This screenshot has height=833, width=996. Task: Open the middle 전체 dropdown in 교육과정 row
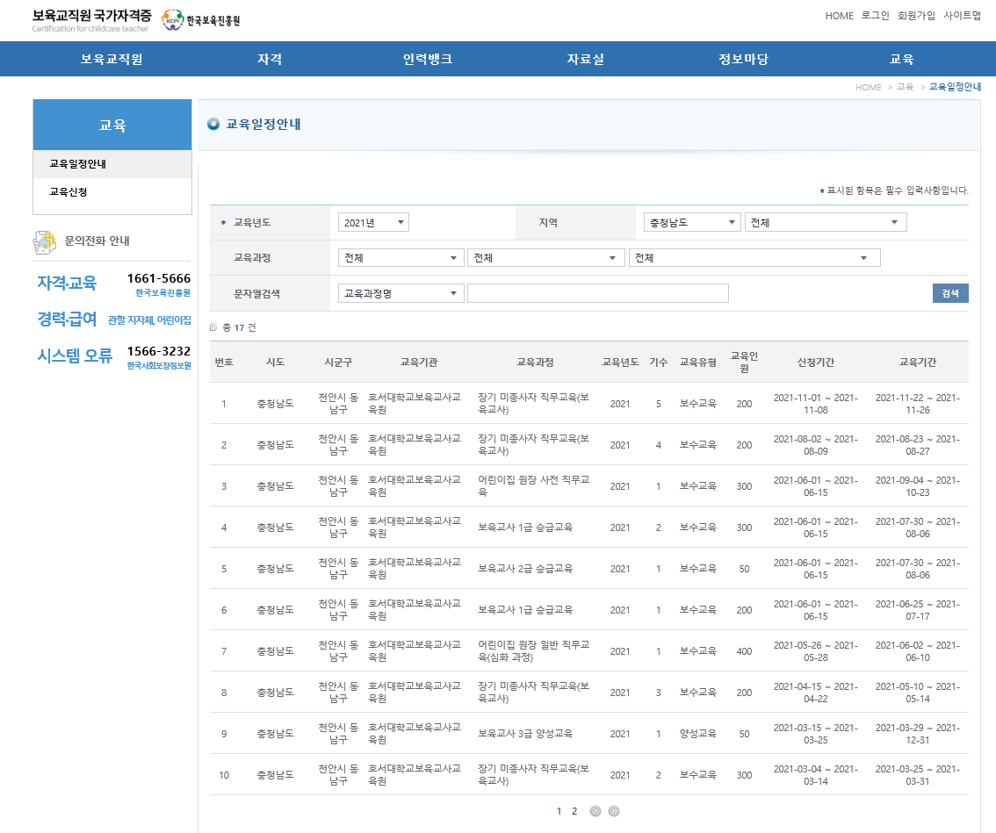pyautogui.click(x=545, y=258)
